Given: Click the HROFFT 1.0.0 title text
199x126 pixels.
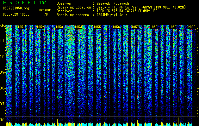Looking at the screenshot, I should (x=25, y=3).
